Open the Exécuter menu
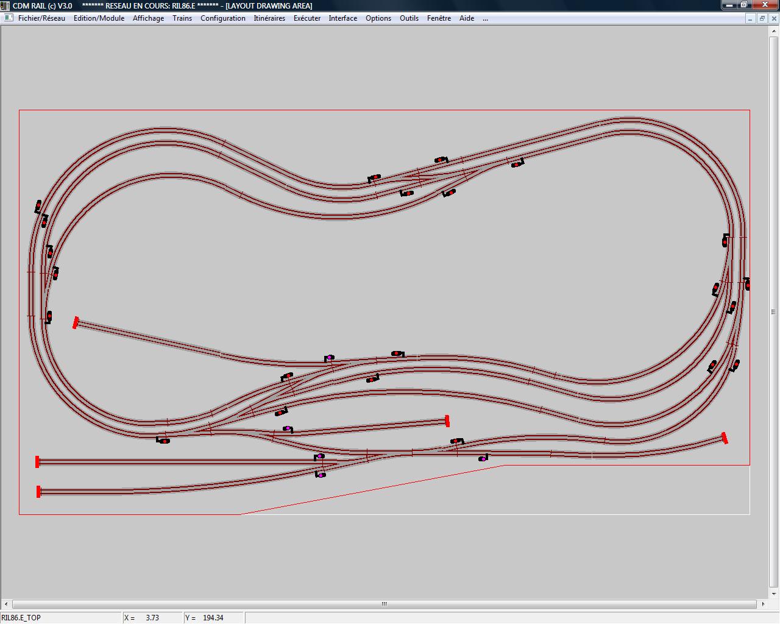Screen dimensions: 780x624 pos(307,18)
